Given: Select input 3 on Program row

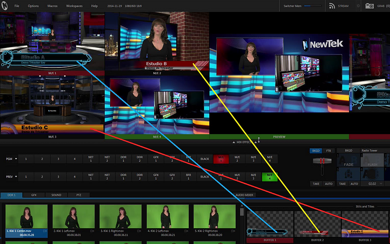Looking at the screenshot, I should [58, 159].
